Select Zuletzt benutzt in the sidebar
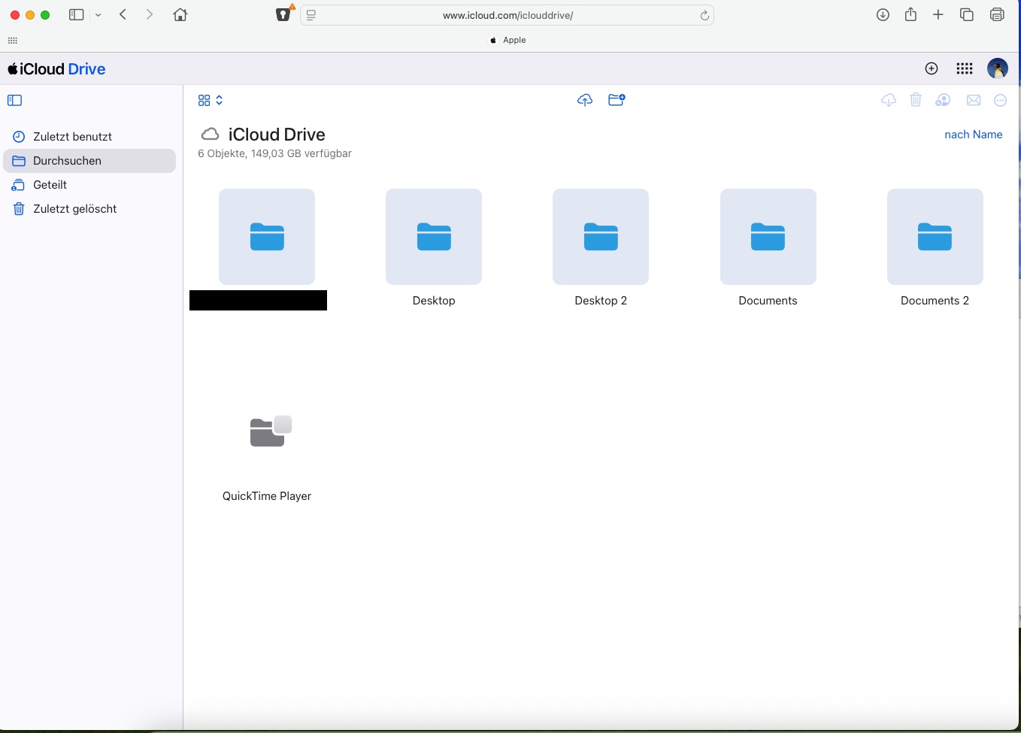This screenshot has width=1021, height=733. (x=89, y=137)
